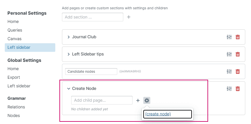This screenshot has height=124, width=251.
Task: Select Left sidebar under Global Settings
Action: (x=19, y=86)
